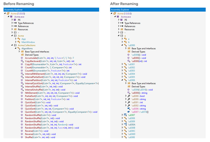Click the Acme.exe module icon in After Renaming panel
The width and height of the screenshot is (210, 142).
pos(118,16)
